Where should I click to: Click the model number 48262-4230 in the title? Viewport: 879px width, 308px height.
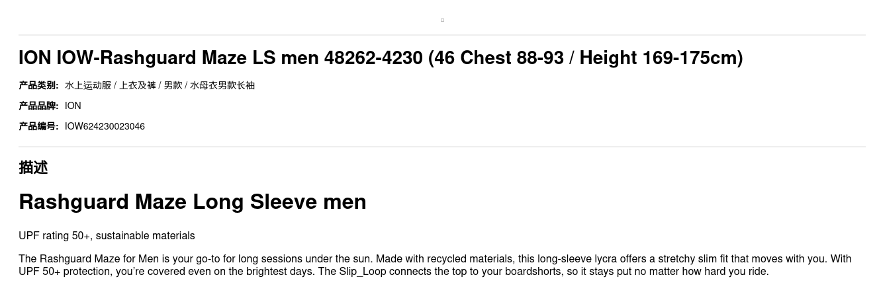[373, 58]
